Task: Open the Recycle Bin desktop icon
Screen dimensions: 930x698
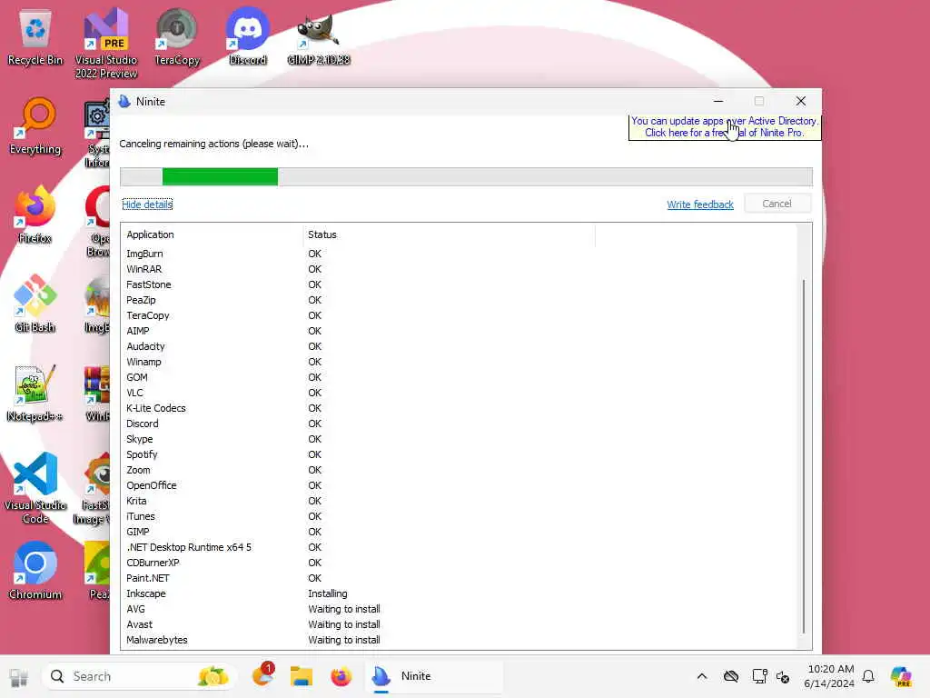Action: click(35, 37)
